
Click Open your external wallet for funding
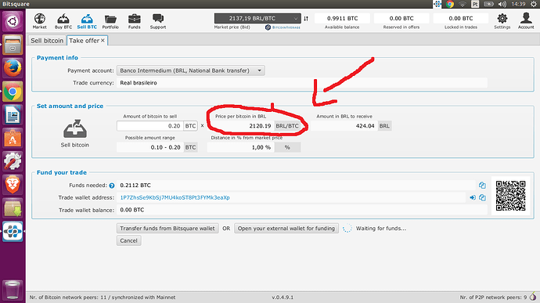286,229
